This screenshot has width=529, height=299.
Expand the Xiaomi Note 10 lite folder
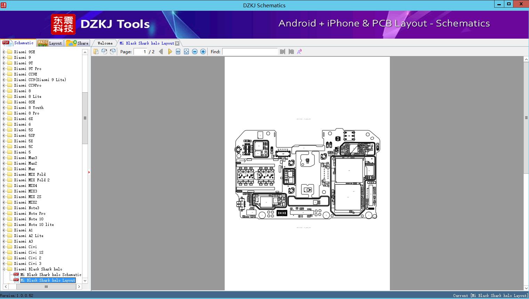point(4,225)
